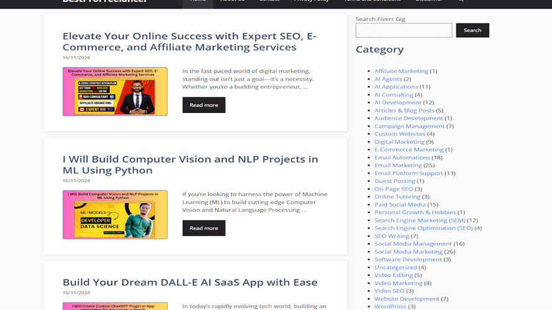The height and width of the screenshot is (310, 552).
Task: Open Personal Growth & Hobbies category
Action: pos(415,212)
